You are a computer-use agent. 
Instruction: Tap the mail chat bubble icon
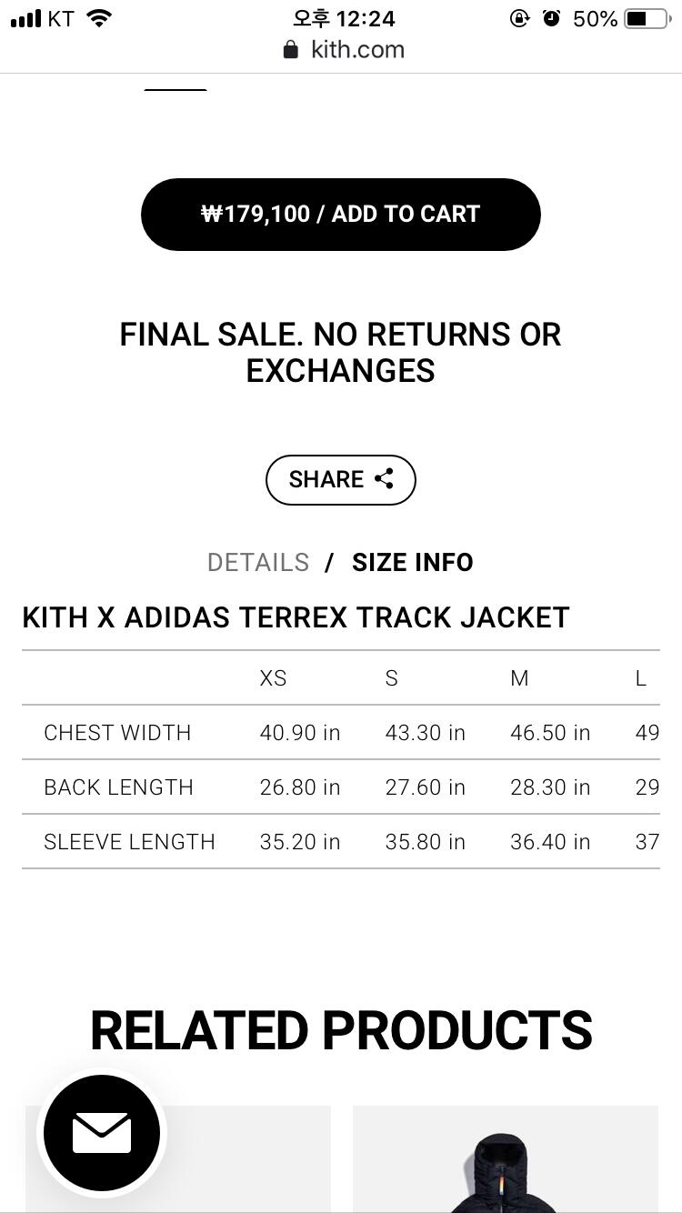click(101, 1133)
